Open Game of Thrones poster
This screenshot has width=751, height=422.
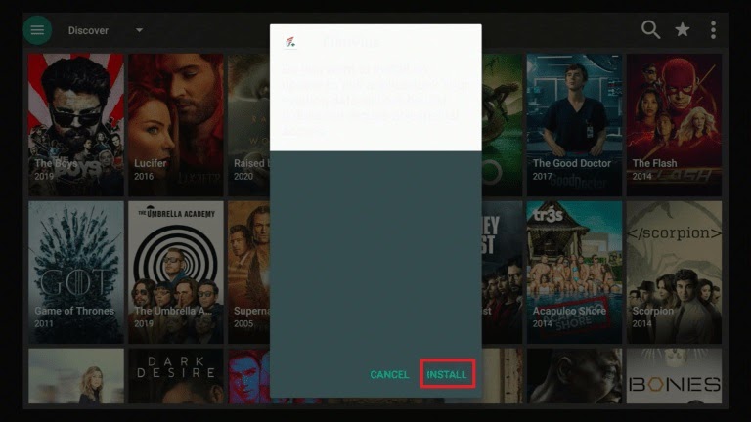76,272
